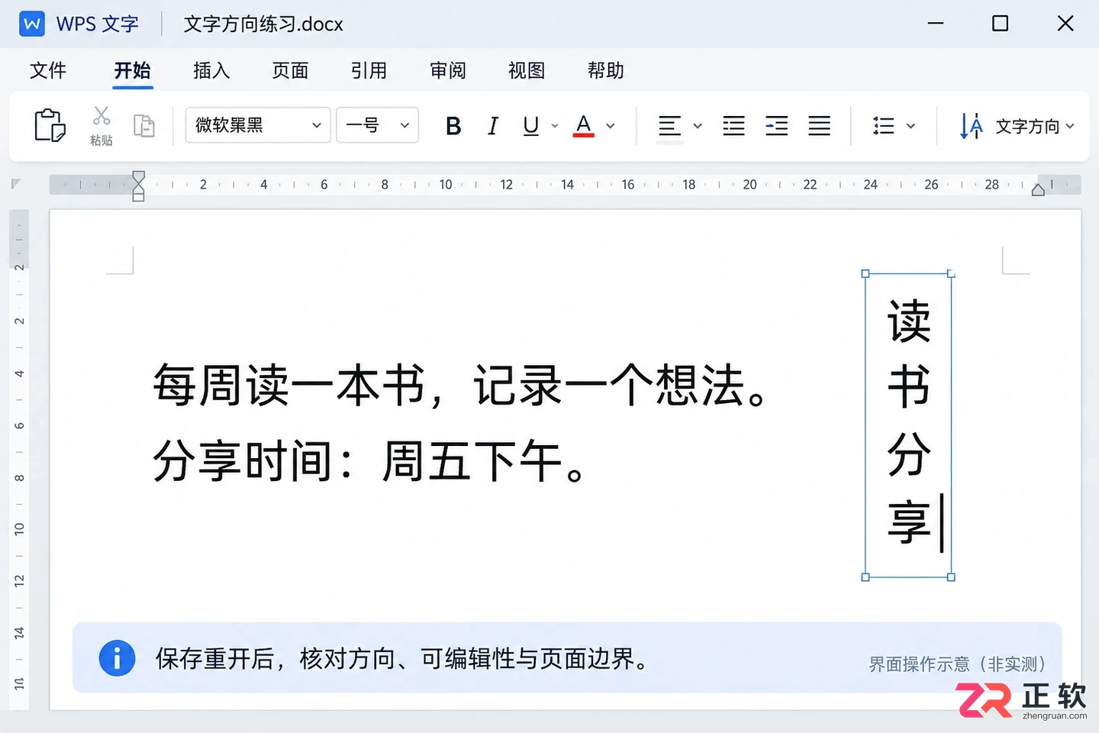Click the WPS 文字 app logo icon
The height and width of the screenshot is (733, 1099).
pyautogui.click(x=32, y=24)
